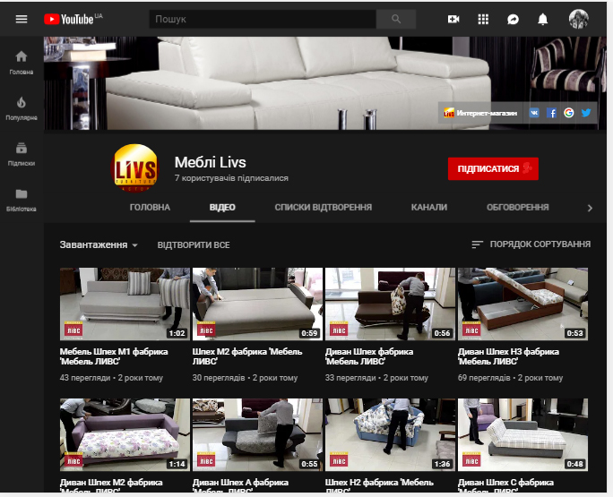
Task: Open the Порядок сортування sort menu
Action: (x=531, y=244)
